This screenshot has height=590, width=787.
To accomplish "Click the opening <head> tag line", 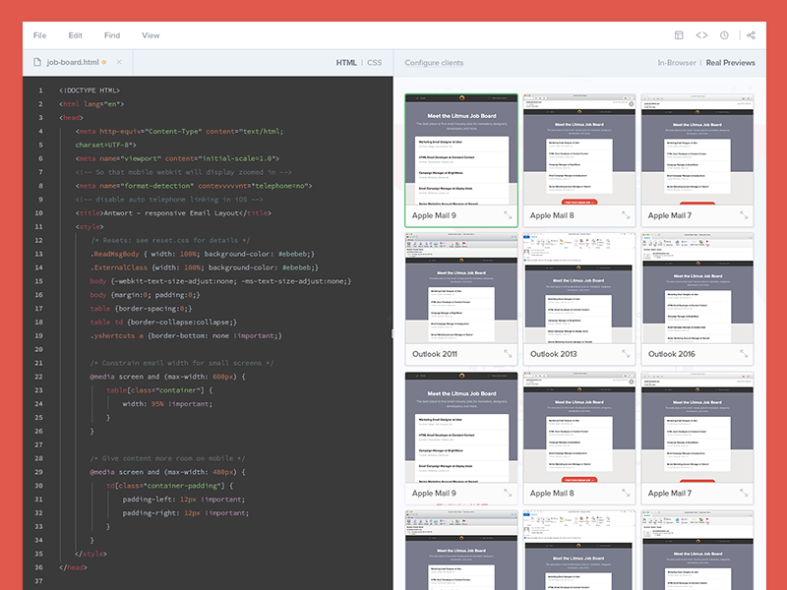I will coord(71,117).
